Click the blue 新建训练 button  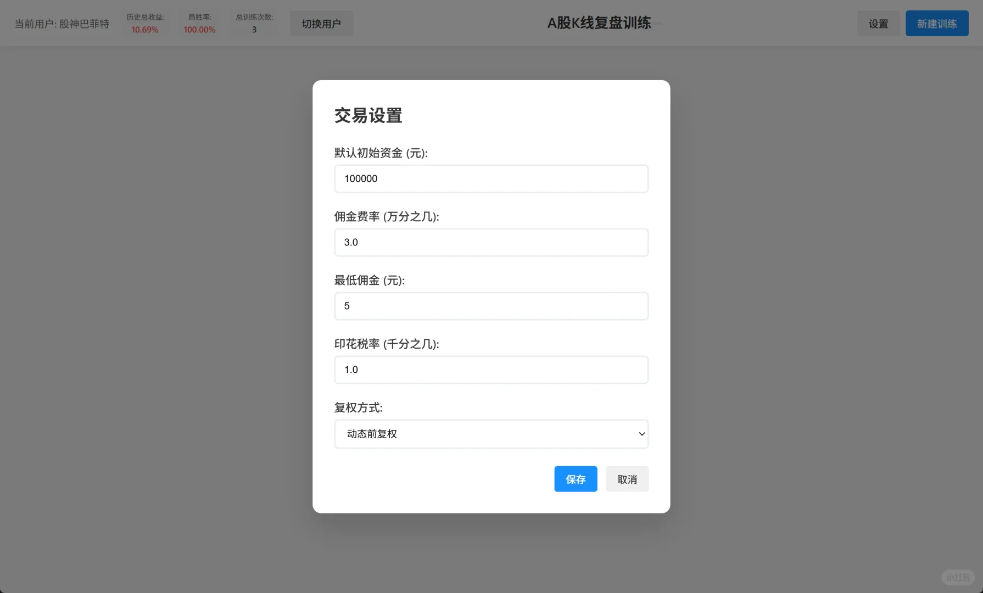(936, 24)
